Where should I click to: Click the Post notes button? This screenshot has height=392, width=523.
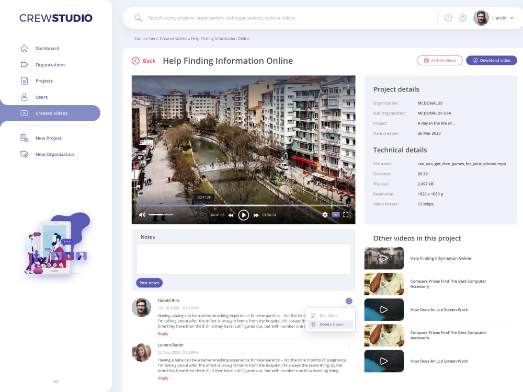pos(149,283)
